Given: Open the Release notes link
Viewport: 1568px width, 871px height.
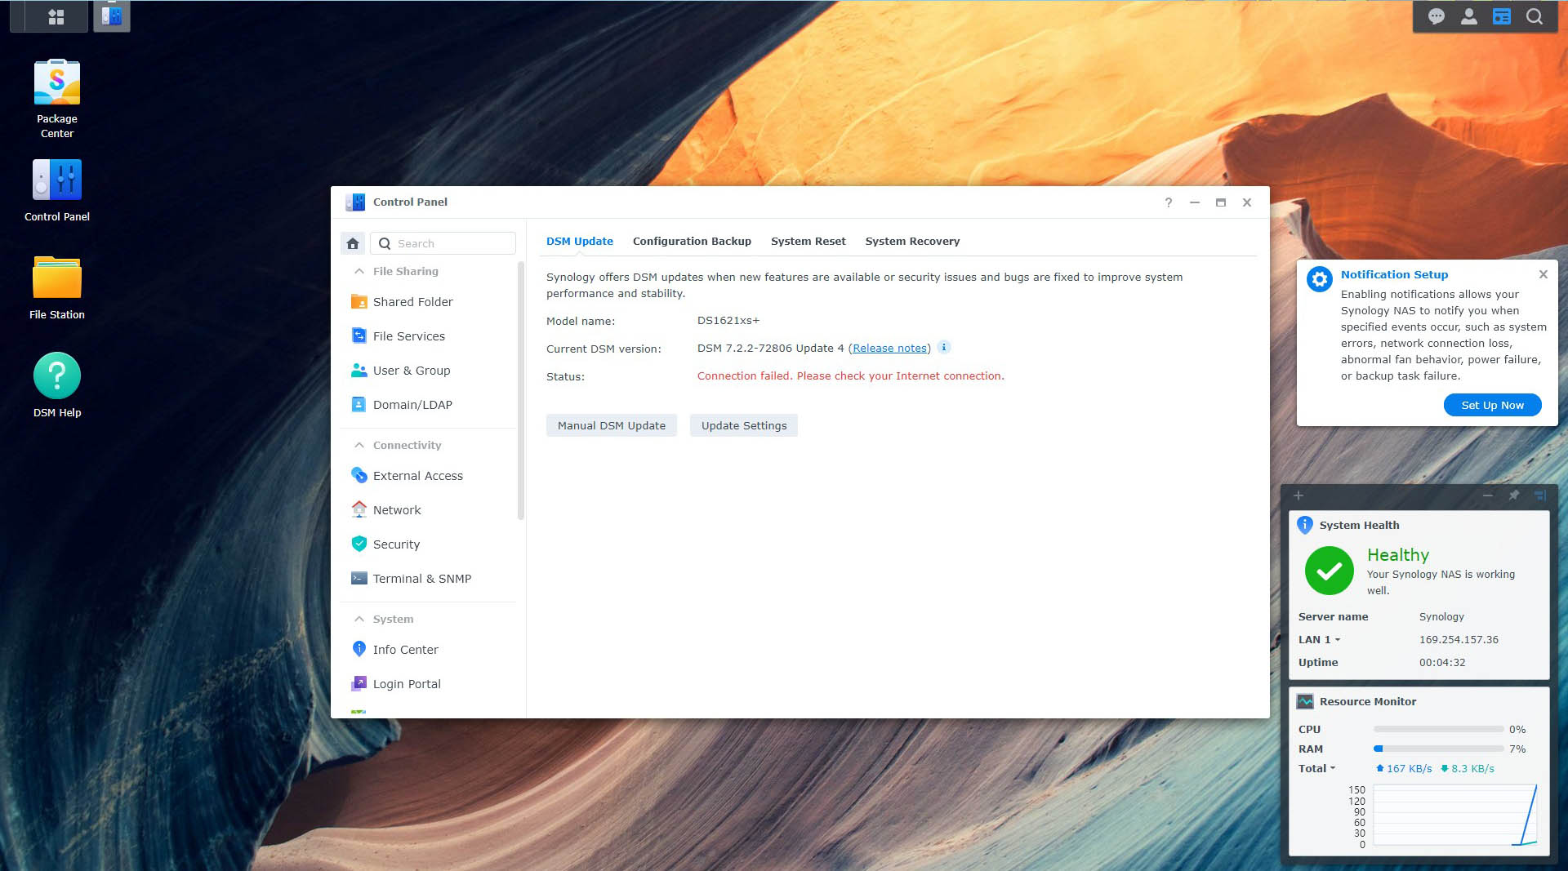Looking at the screenshot, I should click(890, 349).
